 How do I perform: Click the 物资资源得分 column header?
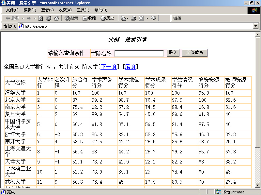coord(211,83)
